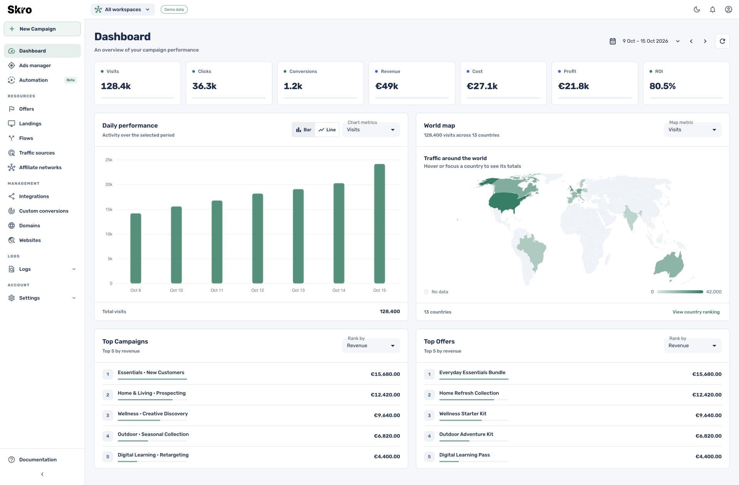Select the Profit €21.8k stat card

[x=595, y=83]
